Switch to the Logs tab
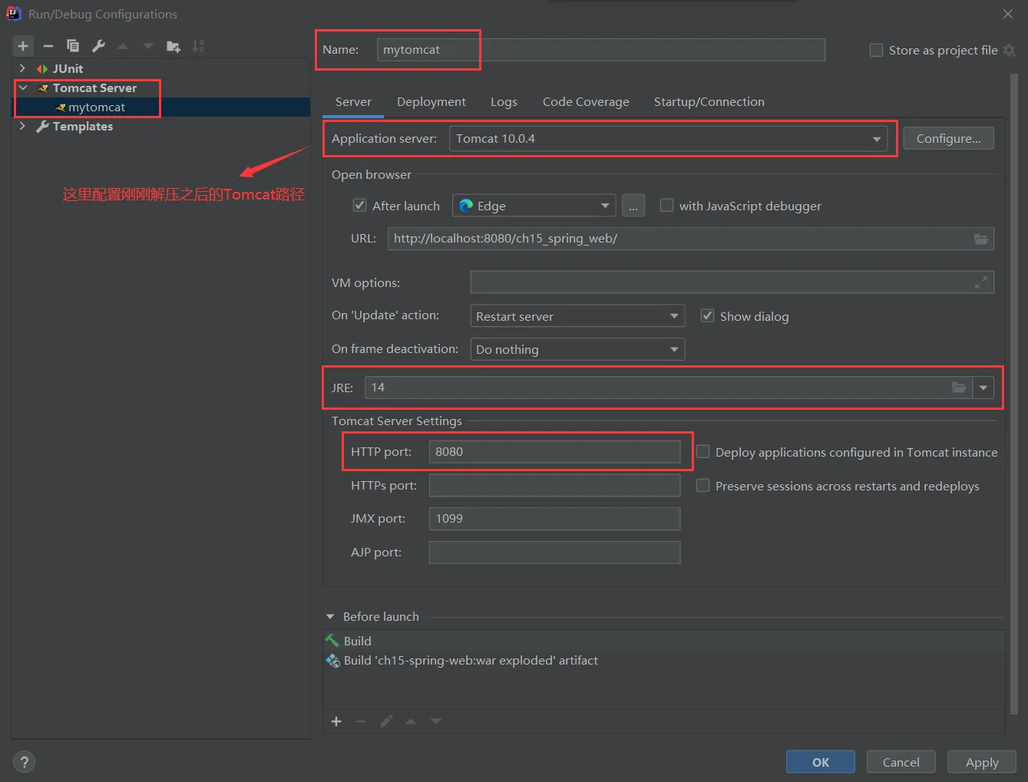 (504, 102)
